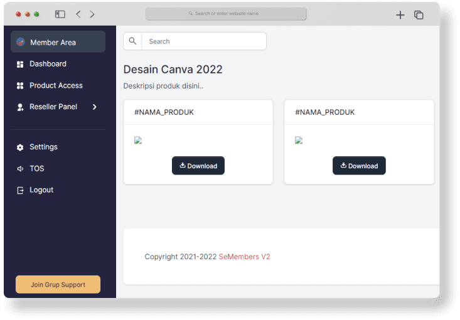Click the Settings gear icon

point(20,147)
